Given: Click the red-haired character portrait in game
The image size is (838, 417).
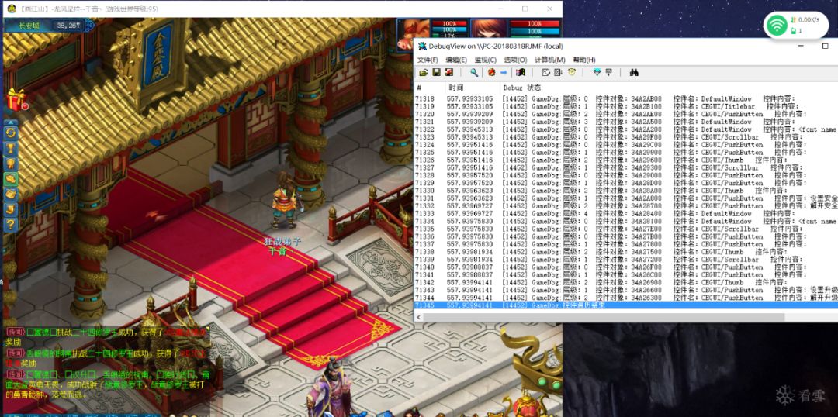Looking at the screenshot, I should [x=489, y=29].
